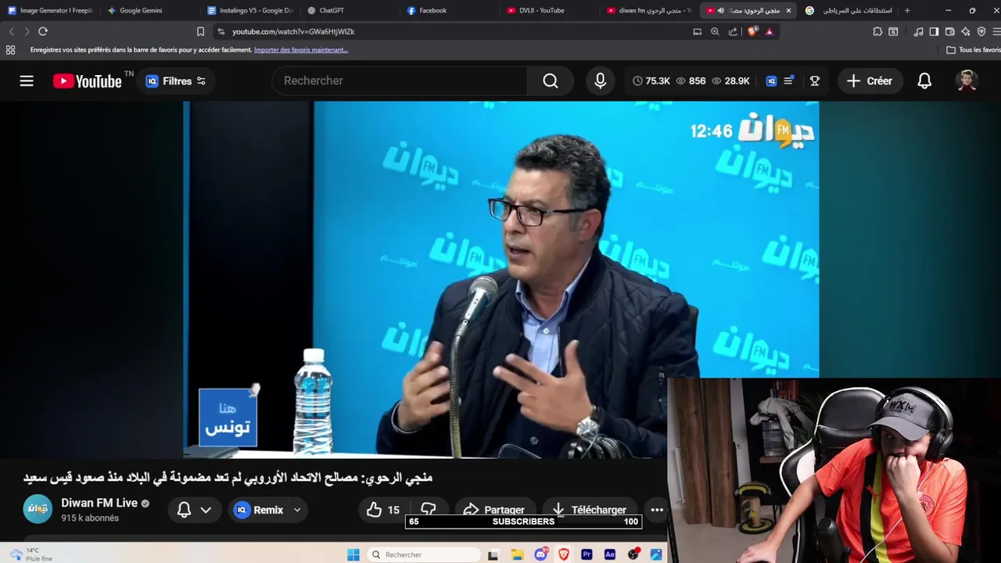Click the 856 eye stat in the vidIQ bar
Image resolution: width=1001 pixels, height=563 pixels.
point(691,81)
